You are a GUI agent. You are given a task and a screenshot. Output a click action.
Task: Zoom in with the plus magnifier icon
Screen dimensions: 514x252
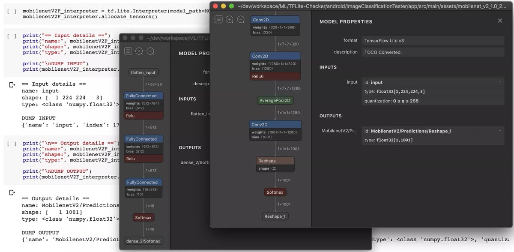229,19
